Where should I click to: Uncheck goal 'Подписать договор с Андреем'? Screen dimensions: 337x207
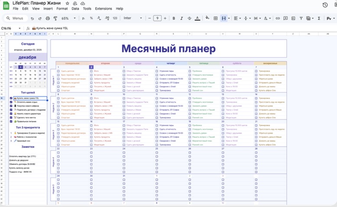coord(11,110)
